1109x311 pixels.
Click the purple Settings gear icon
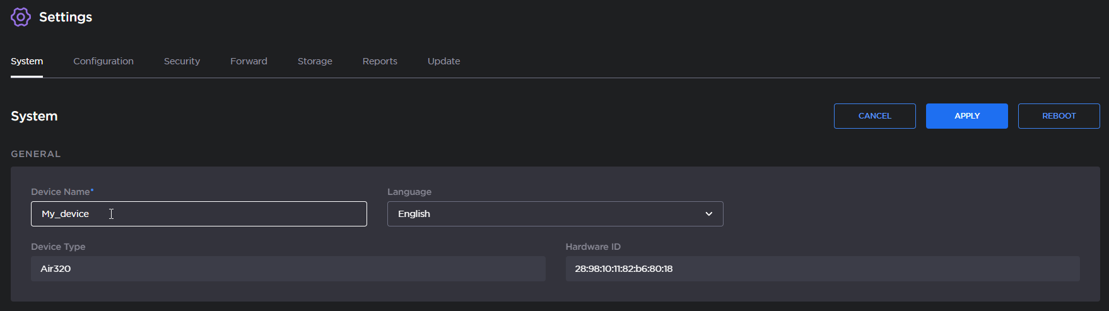pos(21,17)
